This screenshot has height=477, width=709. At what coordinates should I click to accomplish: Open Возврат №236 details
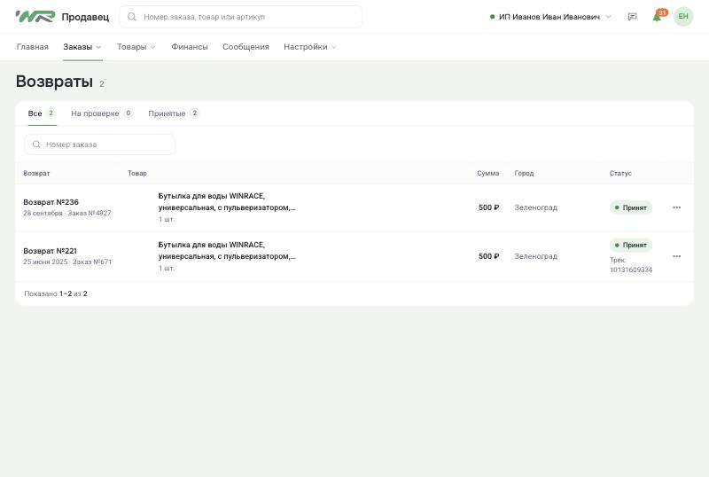click(x=51, y=202)
